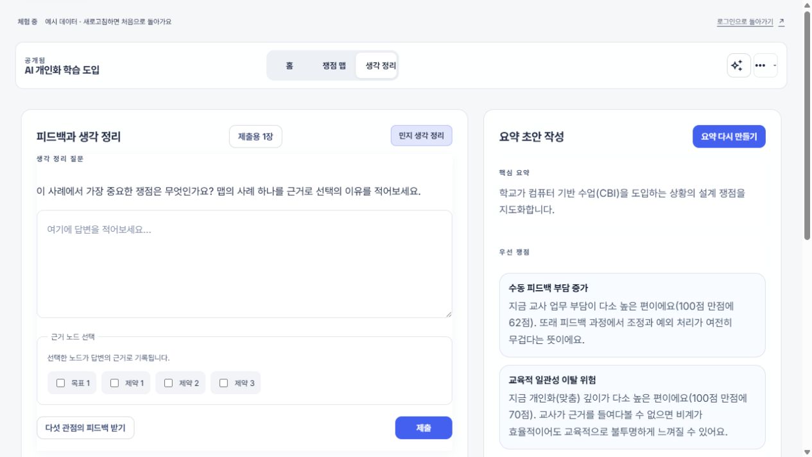Open the three-dots more options dropdown

[765, 65]
